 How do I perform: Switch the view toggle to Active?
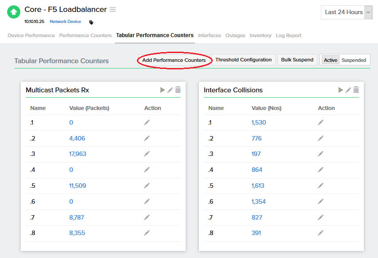330,60
